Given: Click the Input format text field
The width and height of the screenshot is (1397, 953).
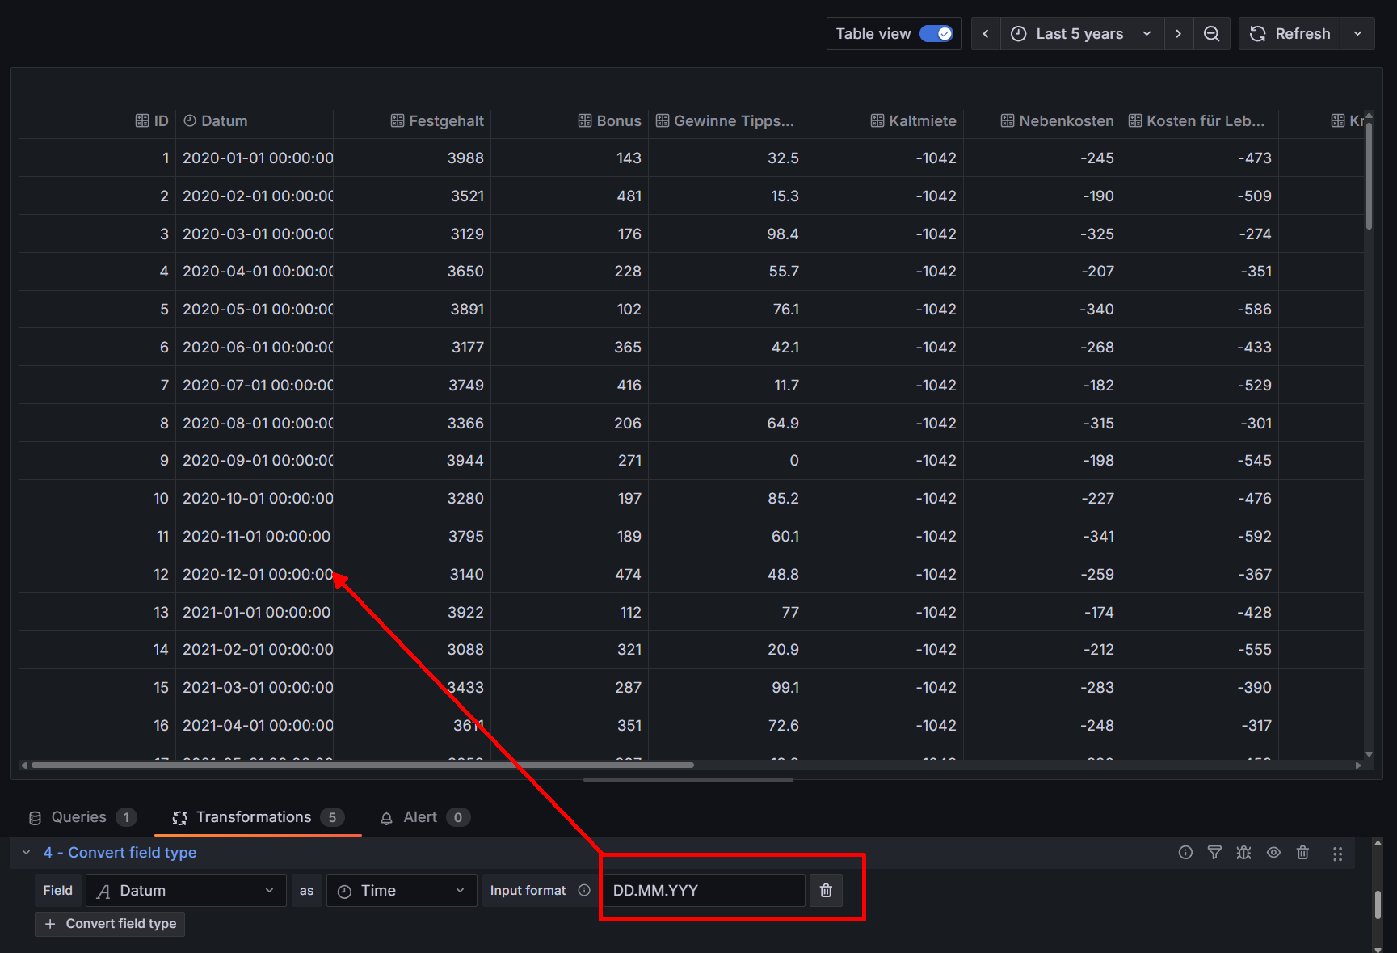Looking at the screenshot, I should 703,890.
